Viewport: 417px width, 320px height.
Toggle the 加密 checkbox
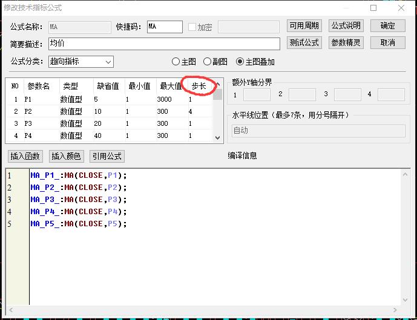[x=192, y=27]
